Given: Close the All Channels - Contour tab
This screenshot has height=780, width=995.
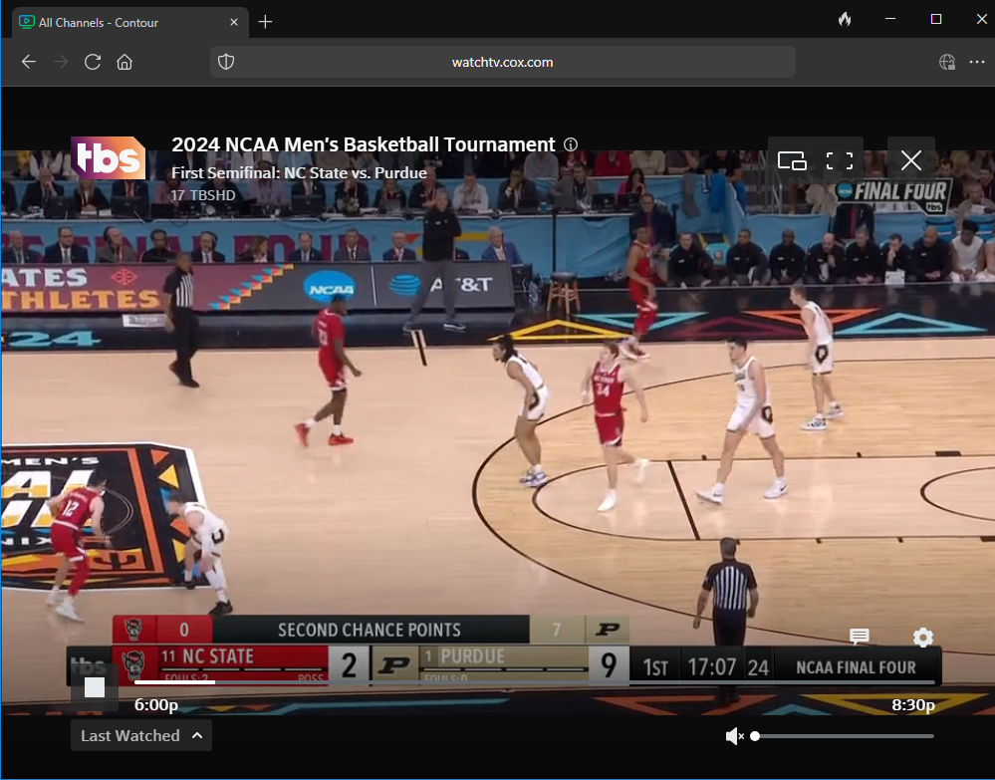Looking at the screenshot, I should (x=233, y=22).
